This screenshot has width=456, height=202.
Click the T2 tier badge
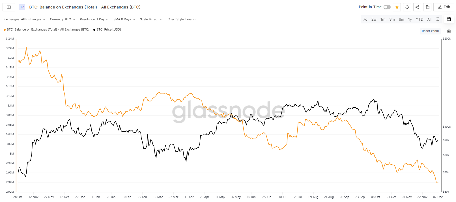point(22,7)
